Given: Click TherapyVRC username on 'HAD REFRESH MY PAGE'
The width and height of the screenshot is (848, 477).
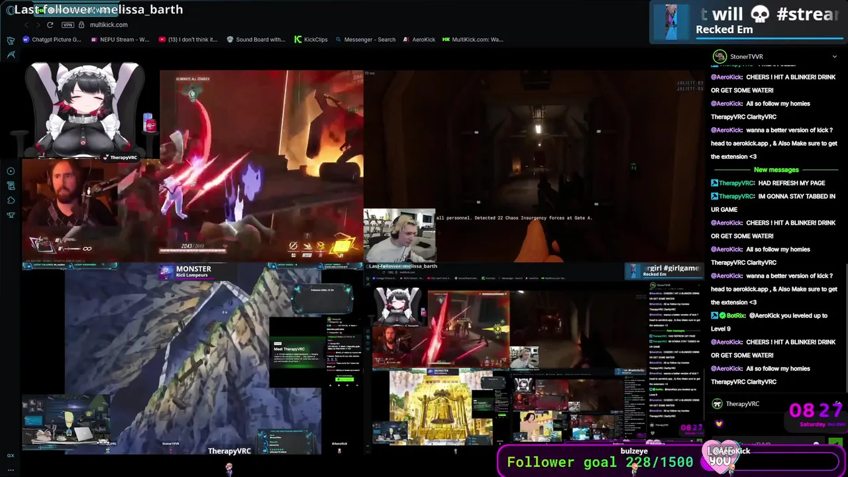Looking at the screenshot, I should pyautogui.click(x=737, y=183).
